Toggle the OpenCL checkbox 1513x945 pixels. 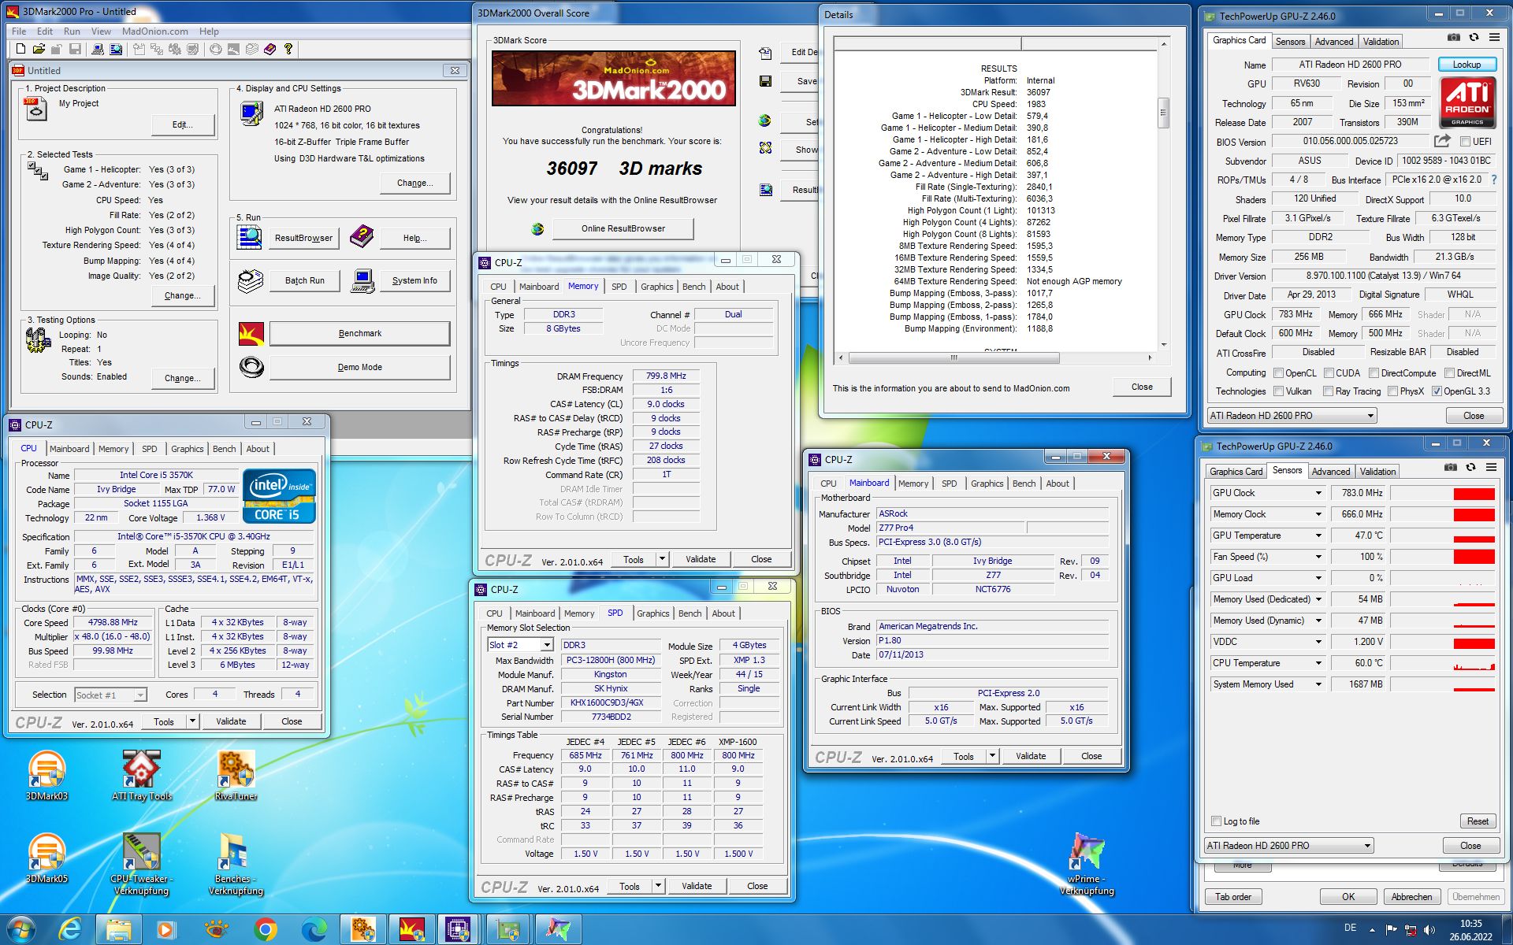tap(1277, 373)
